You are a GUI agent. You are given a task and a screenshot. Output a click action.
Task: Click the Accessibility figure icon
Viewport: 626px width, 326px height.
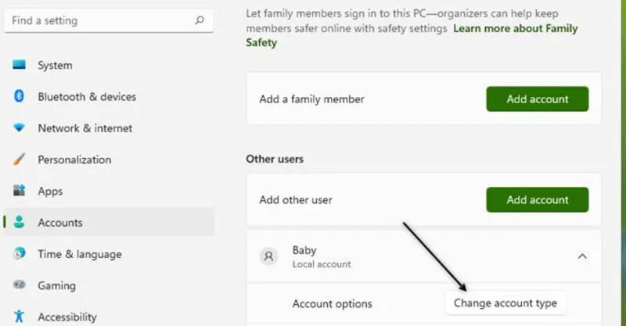pos(20,317)
